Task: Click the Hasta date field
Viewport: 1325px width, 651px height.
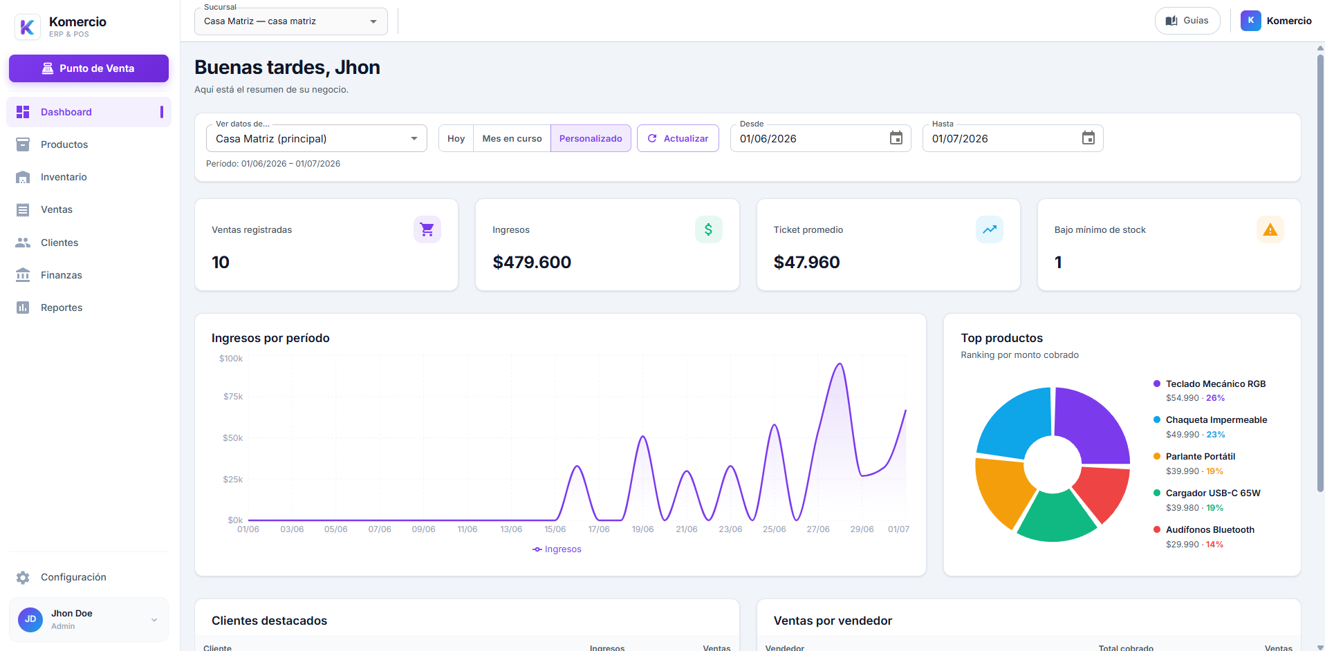Action: (1013, 138)
